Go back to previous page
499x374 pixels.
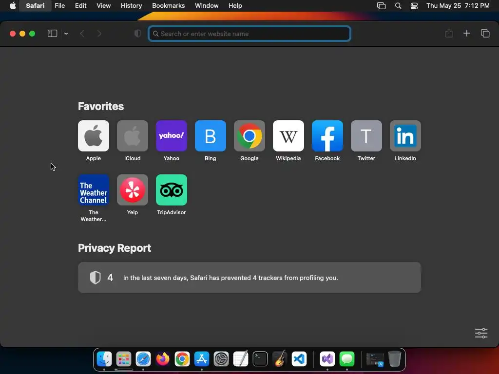coord(82,34)
